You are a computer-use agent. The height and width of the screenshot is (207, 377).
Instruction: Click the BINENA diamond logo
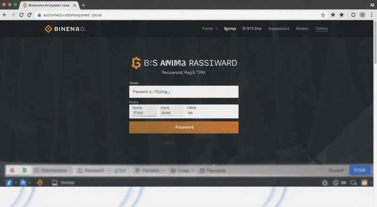(x=48, y=29)
